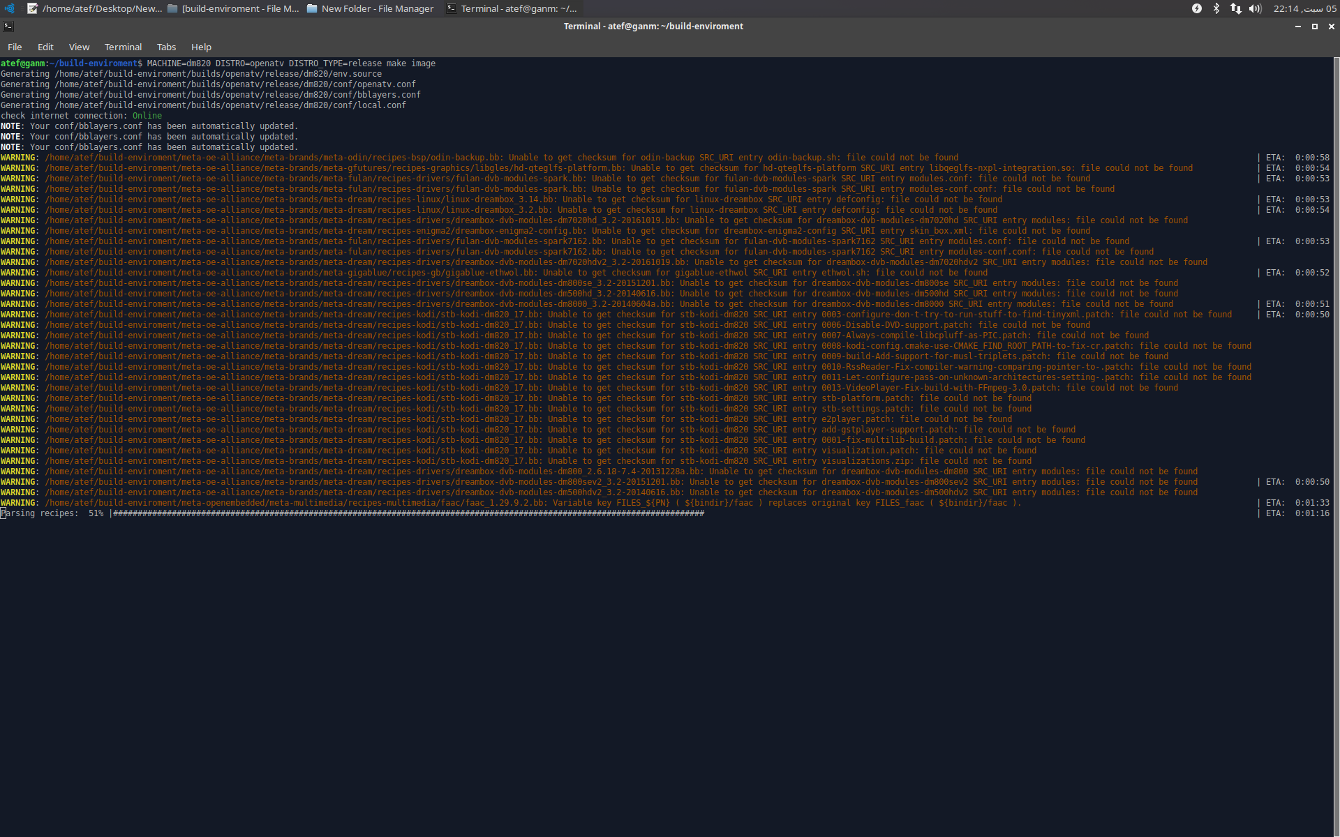Open the applications menu at the far left taskbar

point(8,8)
